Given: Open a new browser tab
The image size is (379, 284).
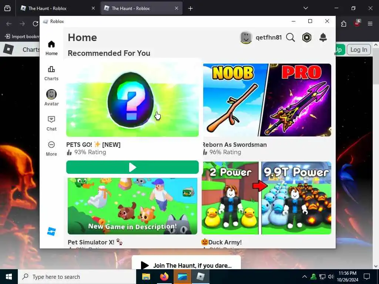Looking at the screenshot, I should (191, 9).
